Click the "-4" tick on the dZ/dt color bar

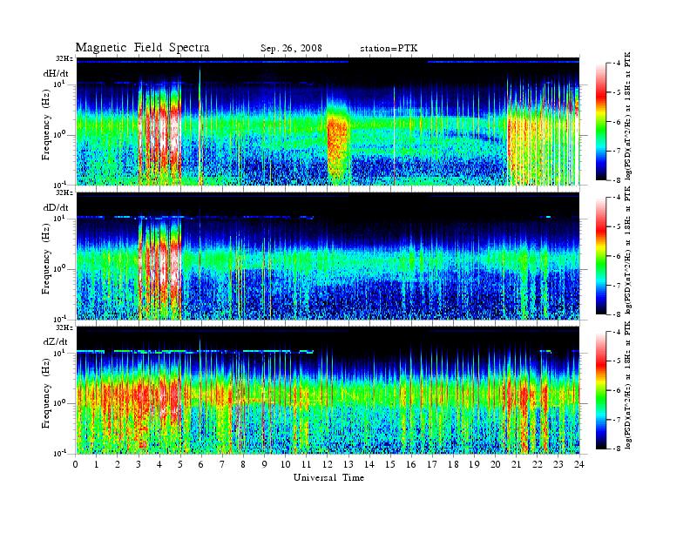pyautogui.click(x=617, y=332)
